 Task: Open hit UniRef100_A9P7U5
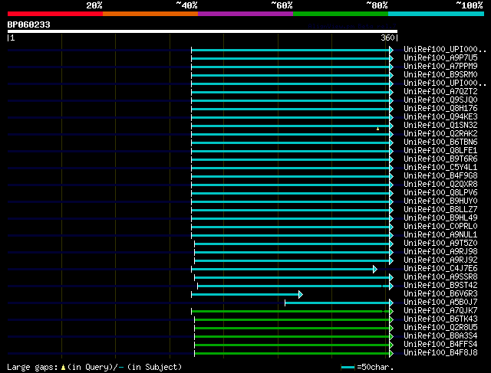click(x=440, y=58)
